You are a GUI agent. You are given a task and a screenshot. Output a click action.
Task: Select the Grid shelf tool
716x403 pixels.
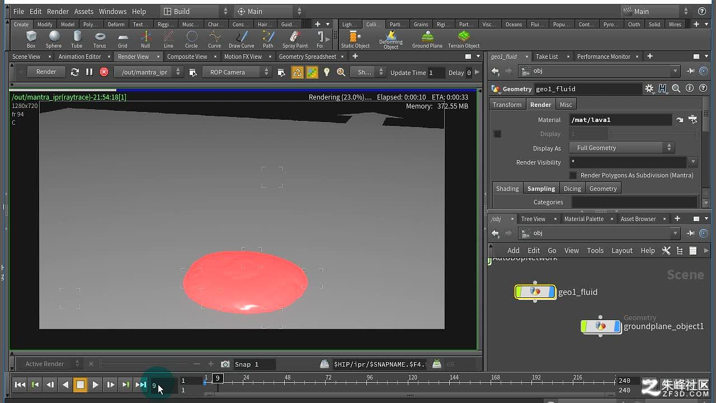point(123,40)
